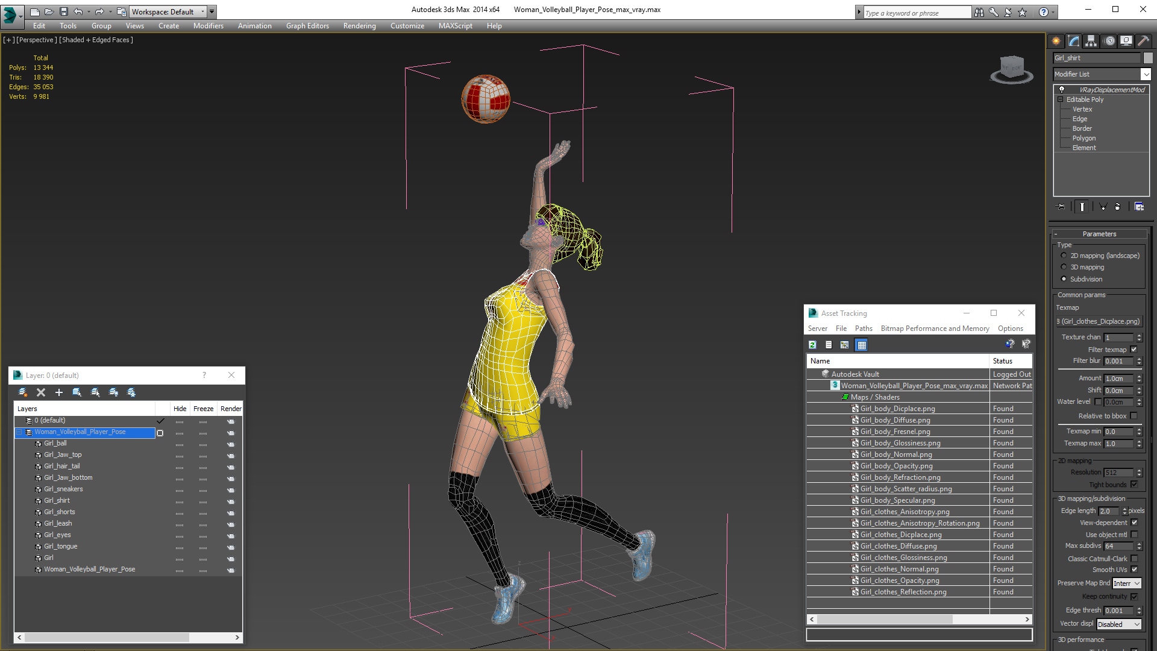Viewport: 1157px width, 651px height.
Task: Click the ViewCube in viewport
Action: pos(1012,69)
